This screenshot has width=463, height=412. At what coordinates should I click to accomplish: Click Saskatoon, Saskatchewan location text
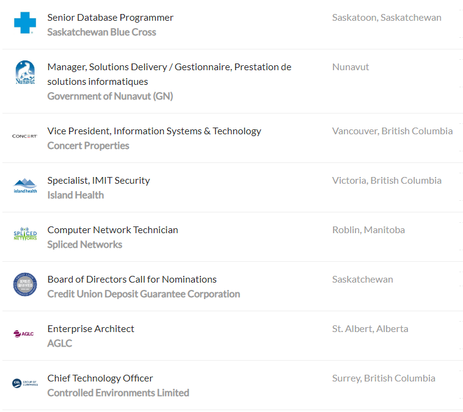coord(387,18)
